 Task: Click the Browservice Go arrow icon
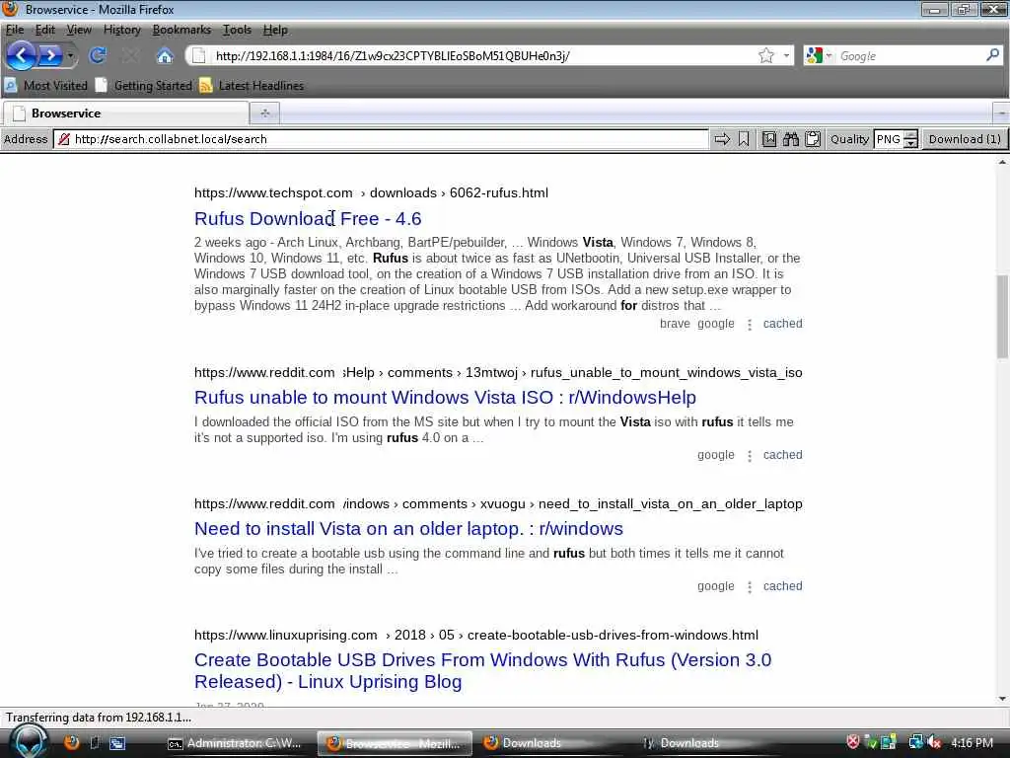pos(722,139)
